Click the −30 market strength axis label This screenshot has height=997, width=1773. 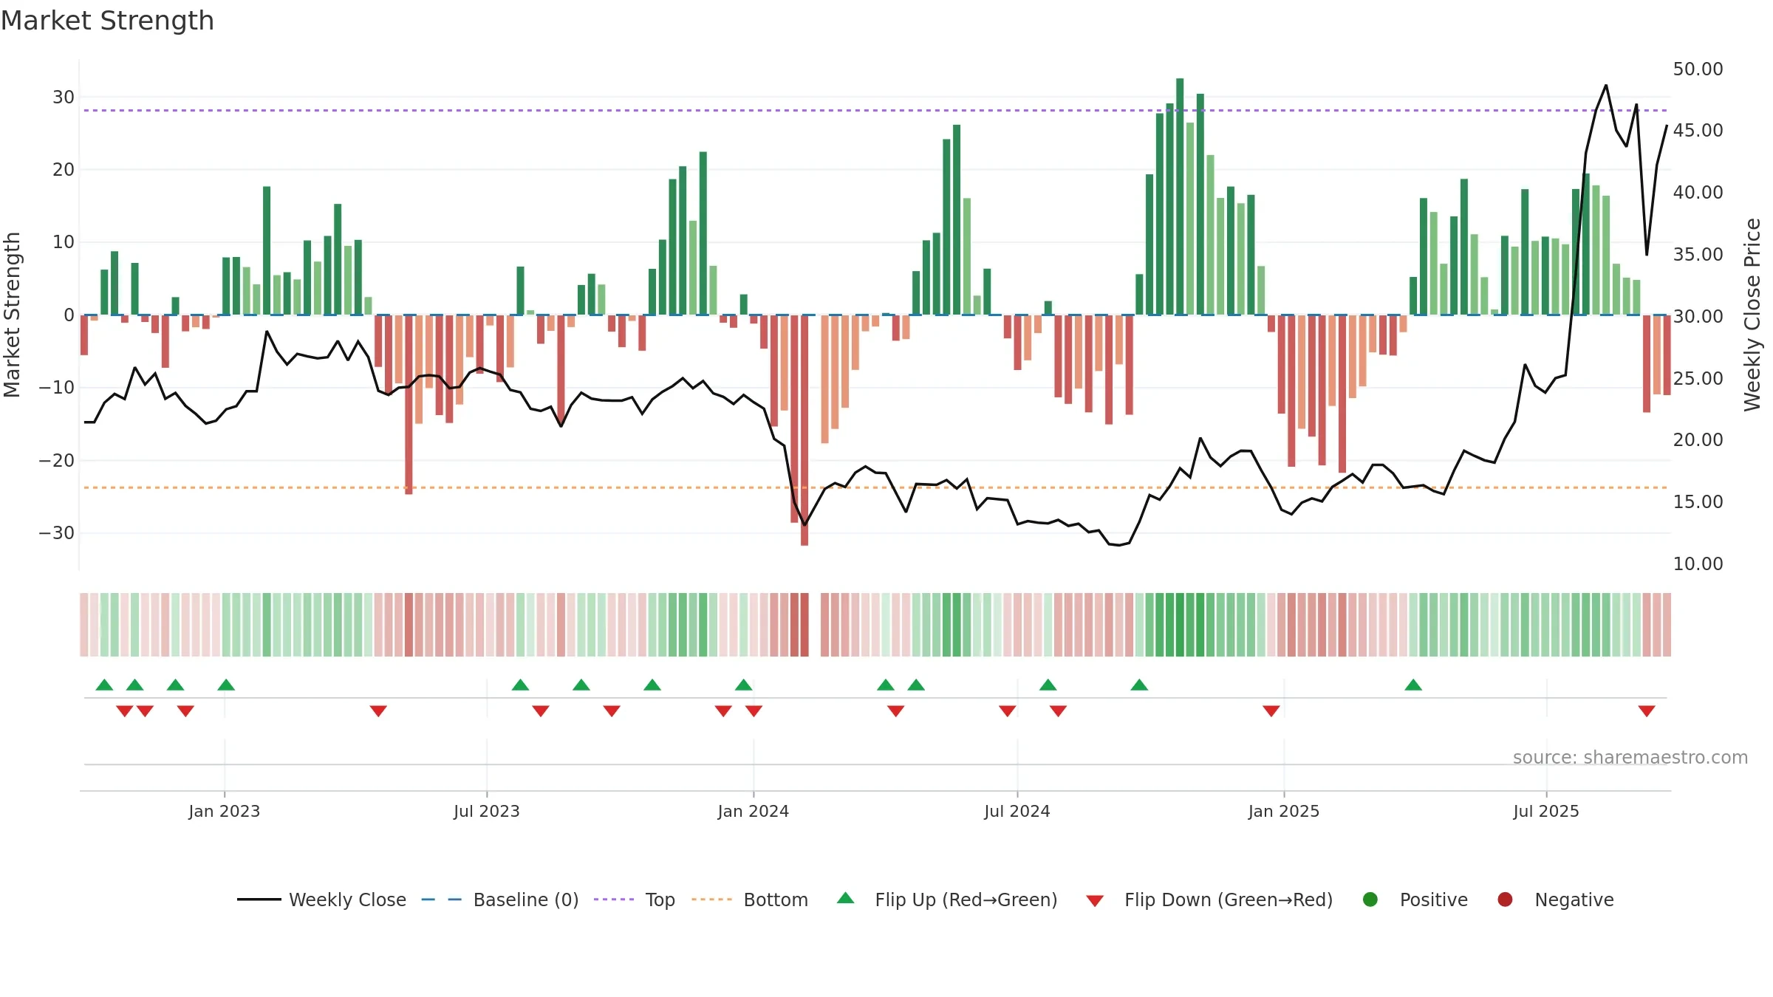pos(57,532)
